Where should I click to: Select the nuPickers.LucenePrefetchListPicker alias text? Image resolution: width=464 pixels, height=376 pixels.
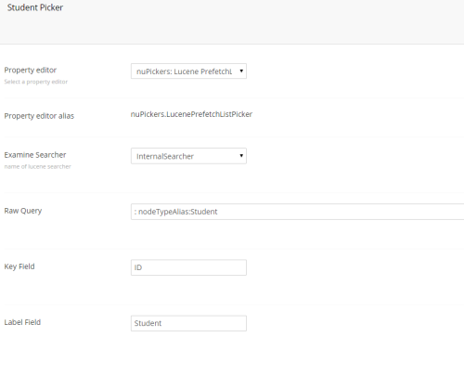tap(191, 114)
